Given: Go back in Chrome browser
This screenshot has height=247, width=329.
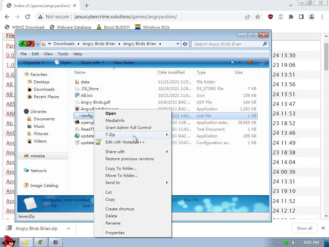Looking at the screenshot, I should click(7, 17).
